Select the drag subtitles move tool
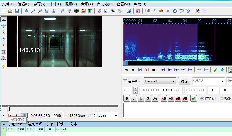The image size is (232, 136). tap(4, 26)
